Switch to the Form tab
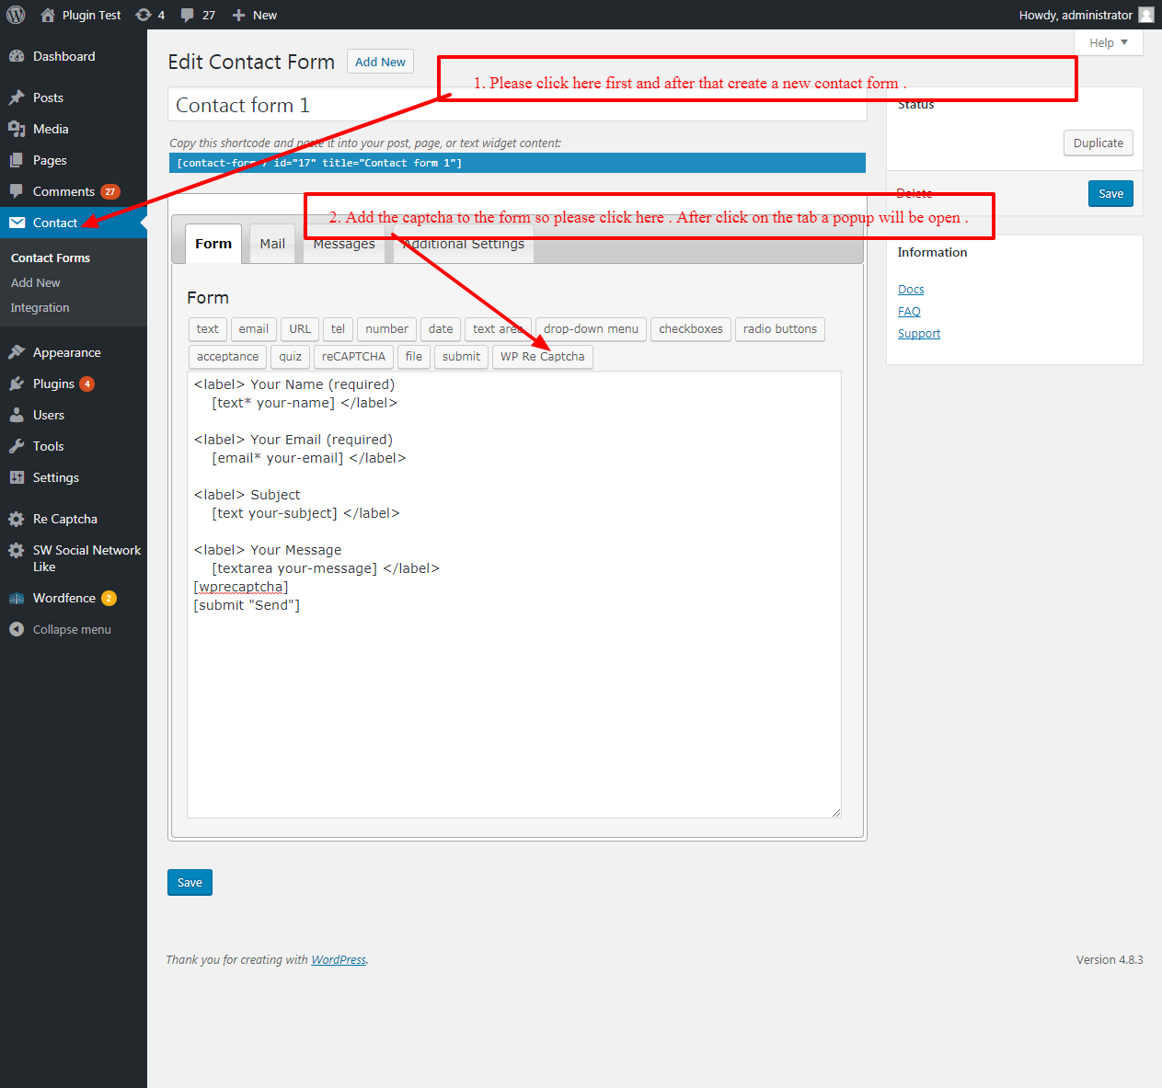This screenshot has width=1162, height=1088. [x=213, y=244]
